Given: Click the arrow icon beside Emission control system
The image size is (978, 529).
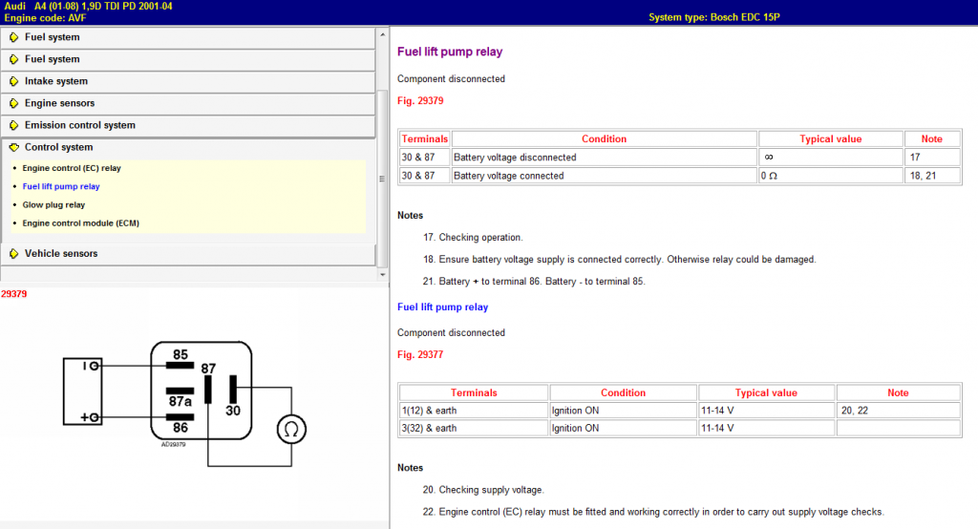Looking at the screenshot, I should [13, 125].
